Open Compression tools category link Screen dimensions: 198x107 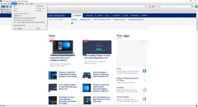(x=119, y=20)
